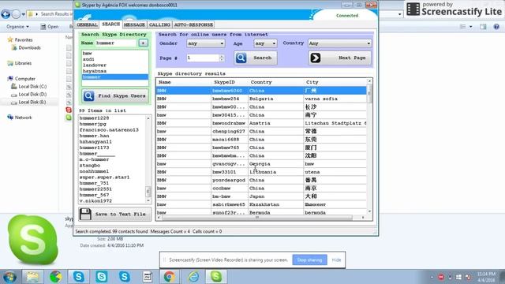Click the results table vertical scrollbar

[369, 147]
